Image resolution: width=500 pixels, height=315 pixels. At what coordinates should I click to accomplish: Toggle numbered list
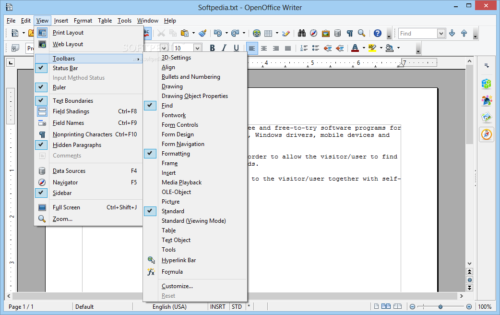(304, 48)
